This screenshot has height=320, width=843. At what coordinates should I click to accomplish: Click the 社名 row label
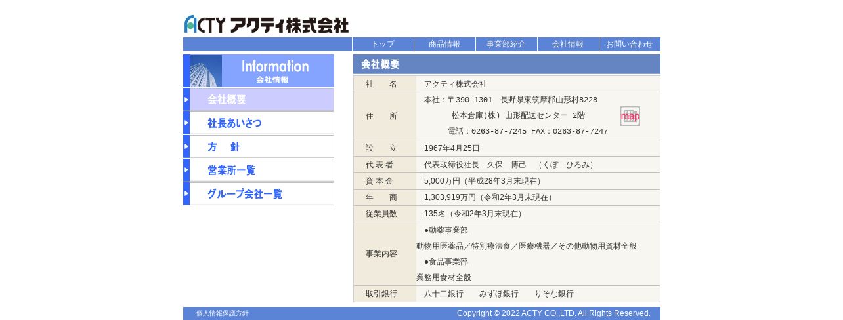pos(381,84)
